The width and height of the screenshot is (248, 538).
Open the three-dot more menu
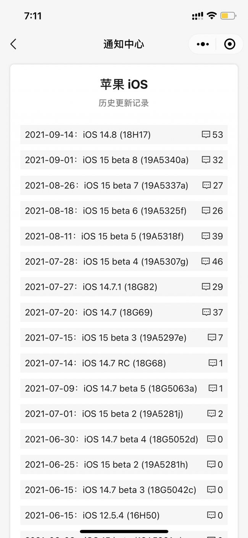[x=203, y=44]
